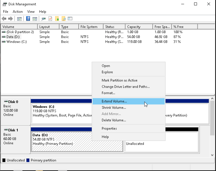216x171 pixels.
Task: Open the File menu
Action: tap(5, 12)
